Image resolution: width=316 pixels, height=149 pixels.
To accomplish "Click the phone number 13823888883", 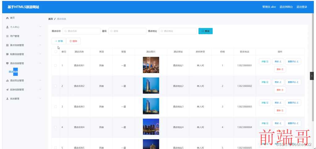I will [x=245, y=106].
